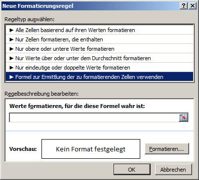Choose 'Nur obere oder untere Werte formatieren'
This screenshot has height=180, width=199.
[99, 49]
